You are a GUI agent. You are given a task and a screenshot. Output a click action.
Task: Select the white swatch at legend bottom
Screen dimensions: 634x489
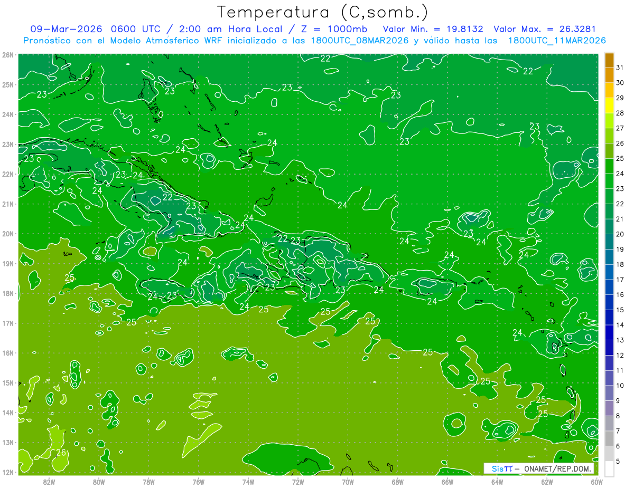609,468
